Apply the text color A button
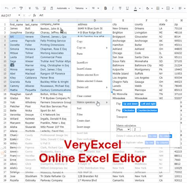Viewport: 187px width, 187px height. (x=135, y=8)
